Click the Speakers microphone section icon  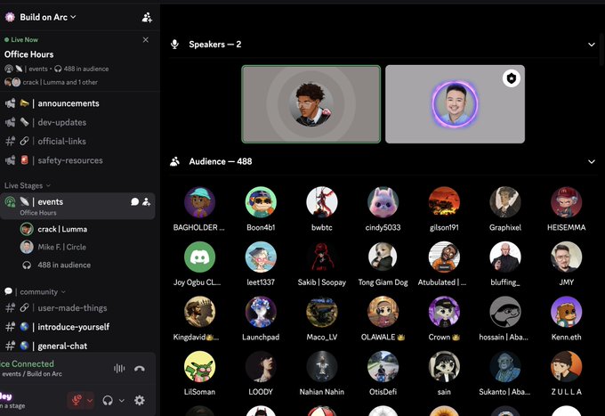click(x=174, y=45)
